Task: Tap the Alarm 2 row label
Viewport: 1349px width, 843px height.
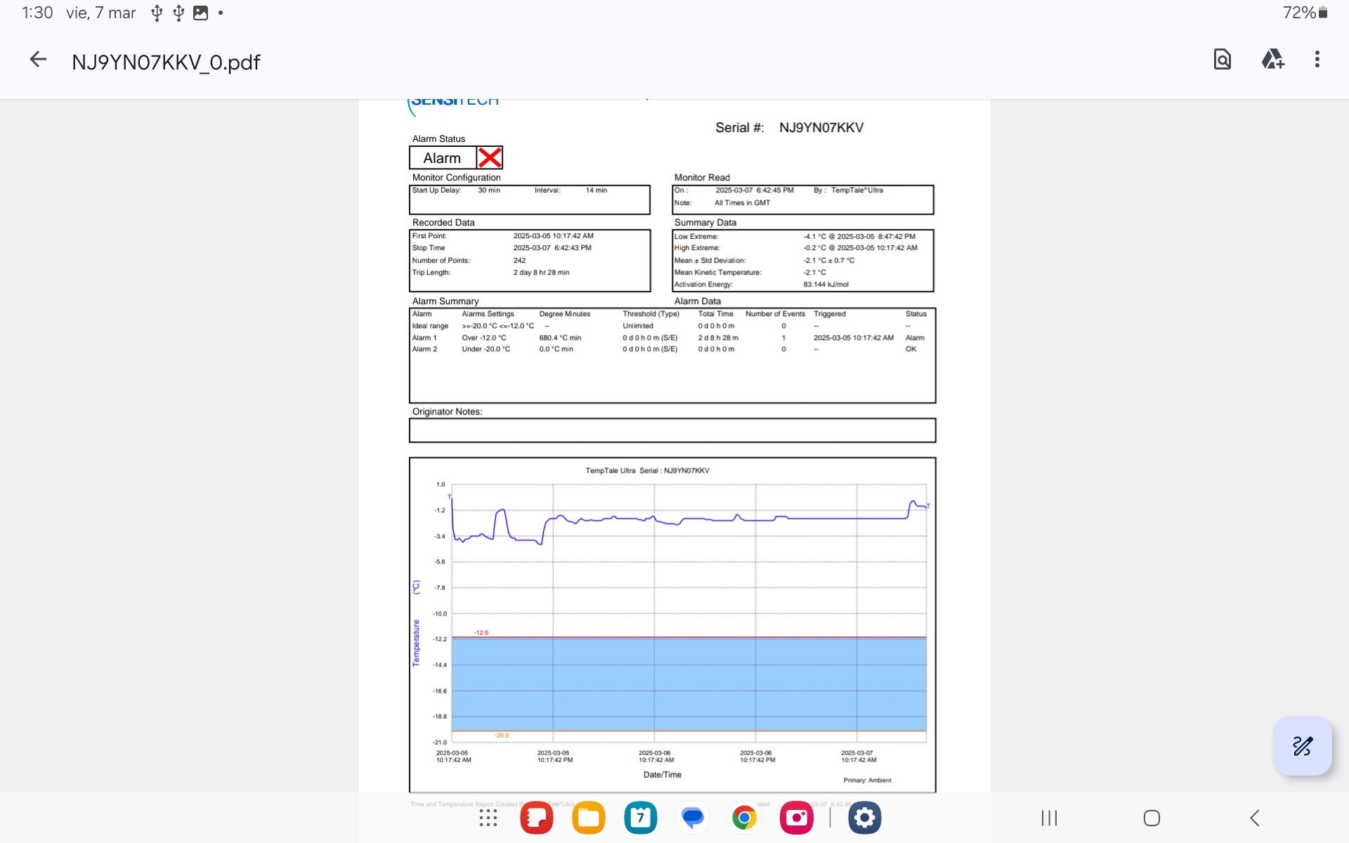Action: pos(424,349)
